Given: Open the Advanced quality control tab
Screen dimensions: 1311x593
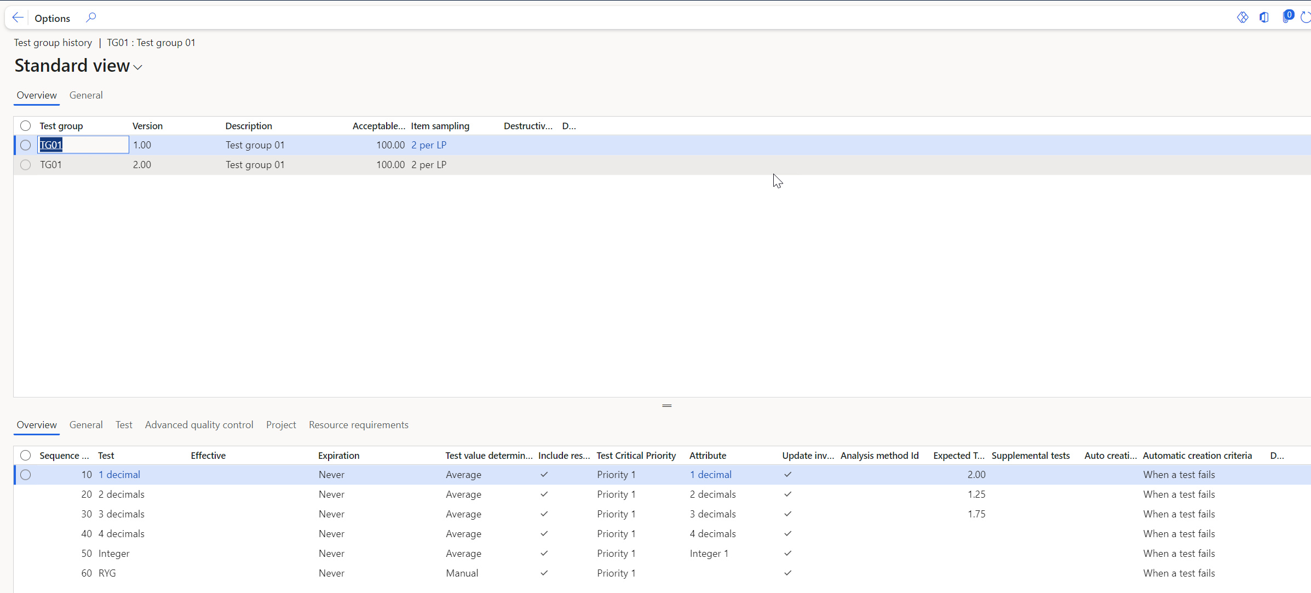Looking at the screenshot, I should pos(199,425).
